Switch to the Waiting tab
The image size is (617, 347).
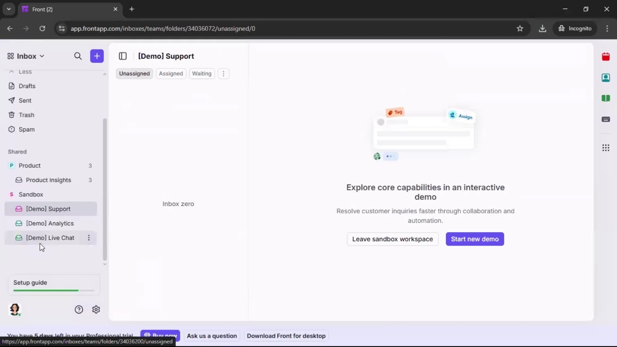click(202, 74)
